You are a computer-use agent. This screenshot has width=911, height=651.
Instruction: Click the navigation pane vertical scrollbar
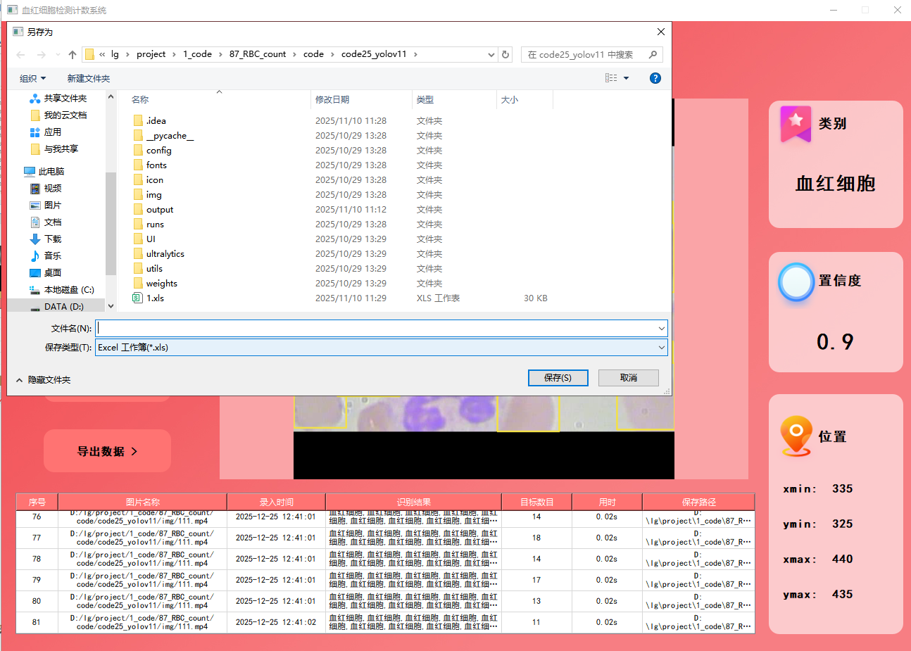(x=111, y=224)
